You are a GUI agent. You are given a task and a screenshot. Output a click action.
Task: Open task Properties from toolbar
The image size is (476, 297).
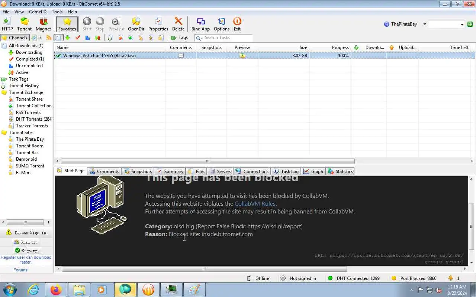coord(158,24)
